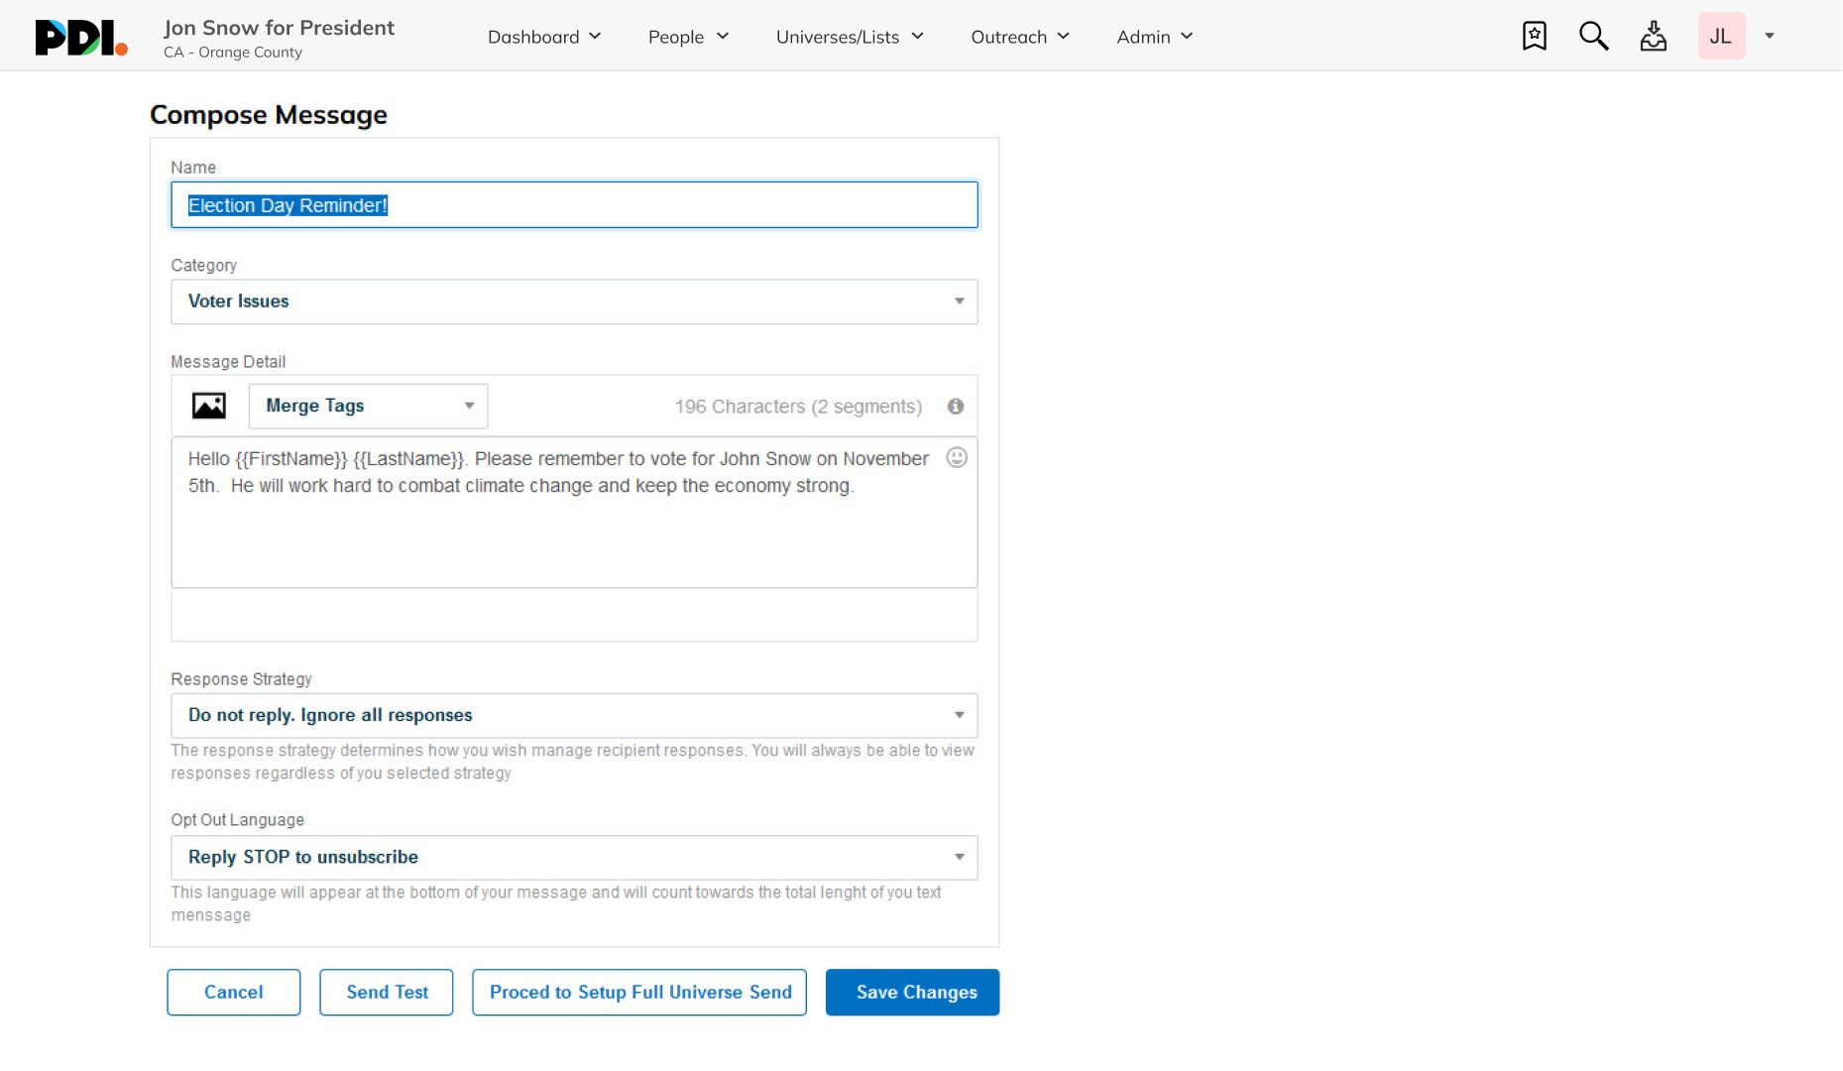Click the Save Changes button

pyautogui.click(x=912, y=993)
